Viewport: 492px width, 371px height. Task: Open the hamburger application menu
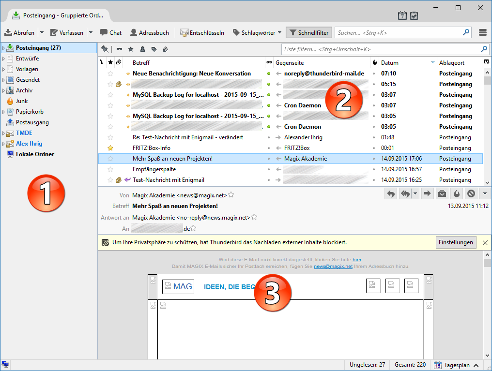[482, 32]
